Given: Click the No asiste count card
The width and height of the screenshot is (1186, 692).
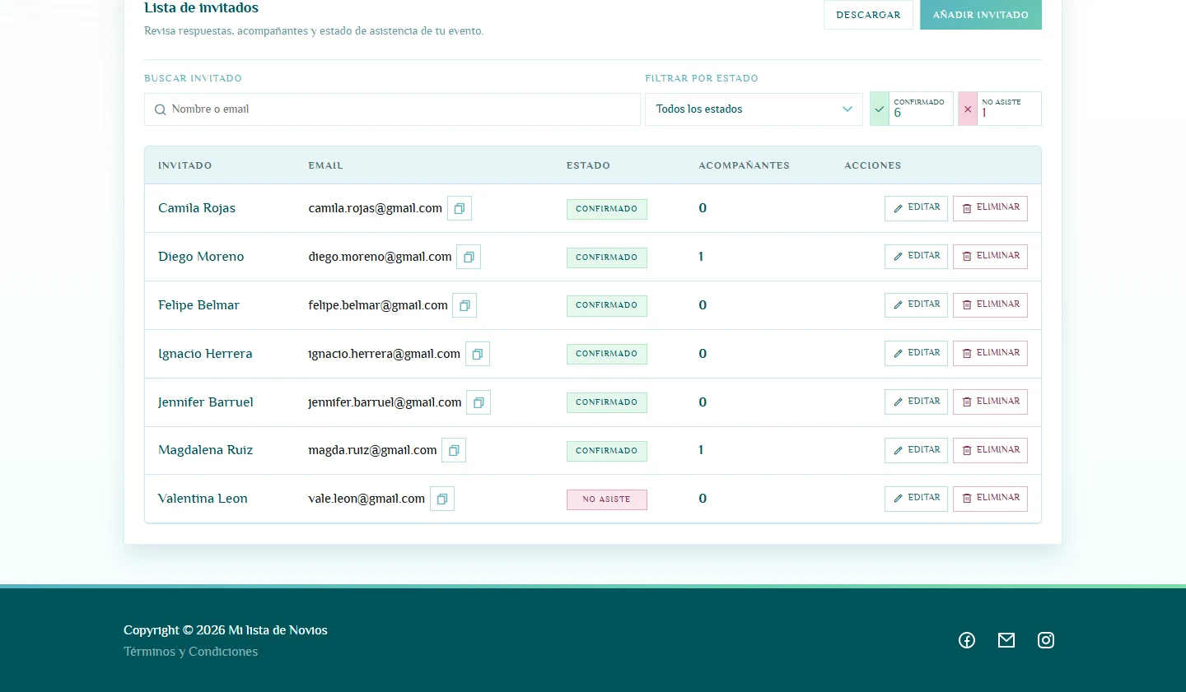Looking at the screenshot, I should tap(1000, 109).
